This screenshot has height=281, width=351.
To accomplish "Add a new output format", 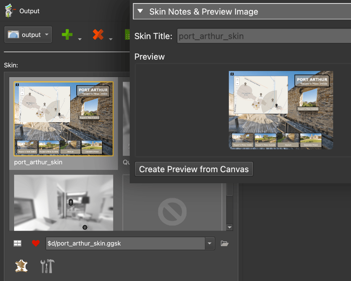I will tap(67, 34).
